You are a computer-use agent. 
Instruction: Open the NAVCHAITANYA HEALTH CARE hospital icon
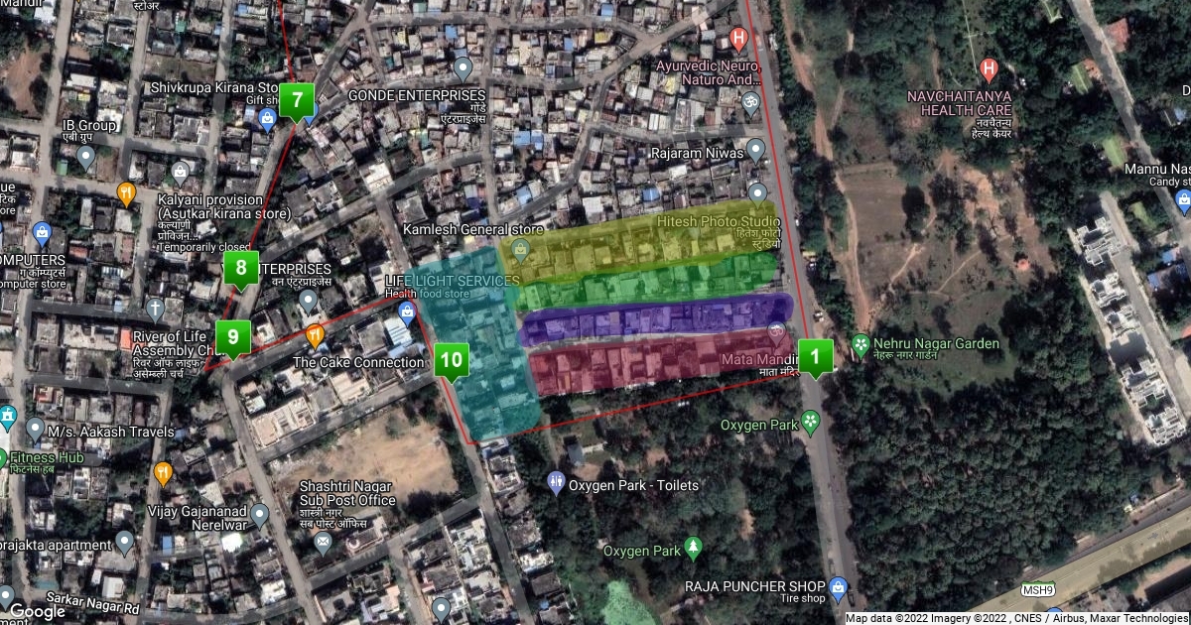[x=988, y=69]
